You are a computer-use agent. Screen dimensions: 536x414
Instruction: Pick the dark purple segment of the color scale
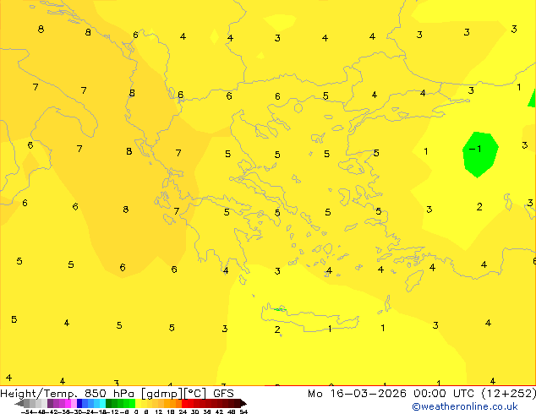(x=50, y=403)
